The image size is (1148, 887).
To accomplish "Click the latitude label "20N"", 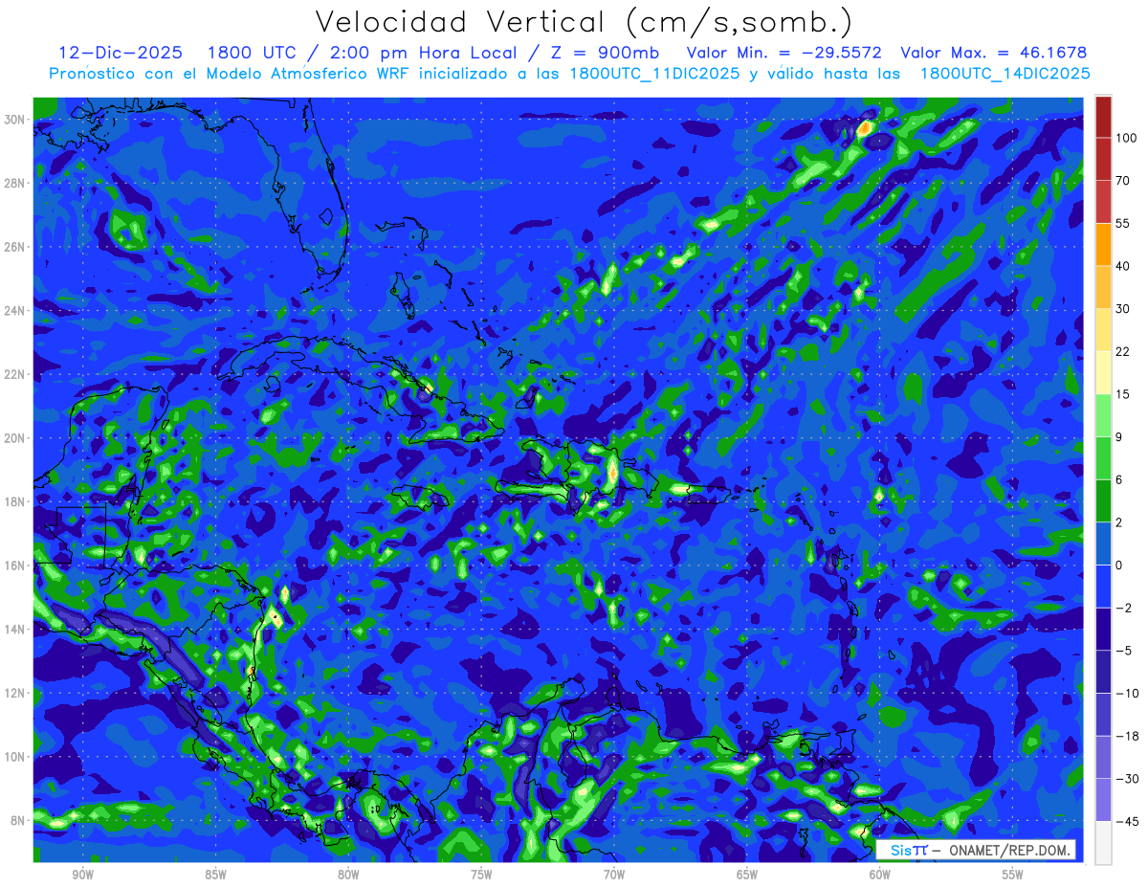I will click(x=15, y=438).
